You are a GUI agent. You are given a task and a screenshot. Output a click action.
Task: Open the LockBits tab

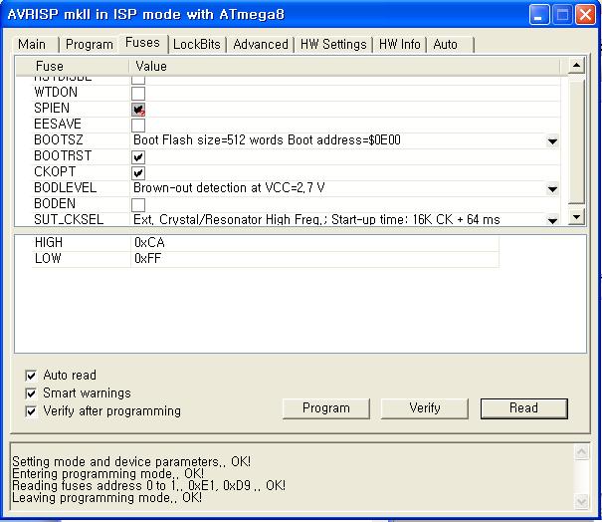[197, 44]
